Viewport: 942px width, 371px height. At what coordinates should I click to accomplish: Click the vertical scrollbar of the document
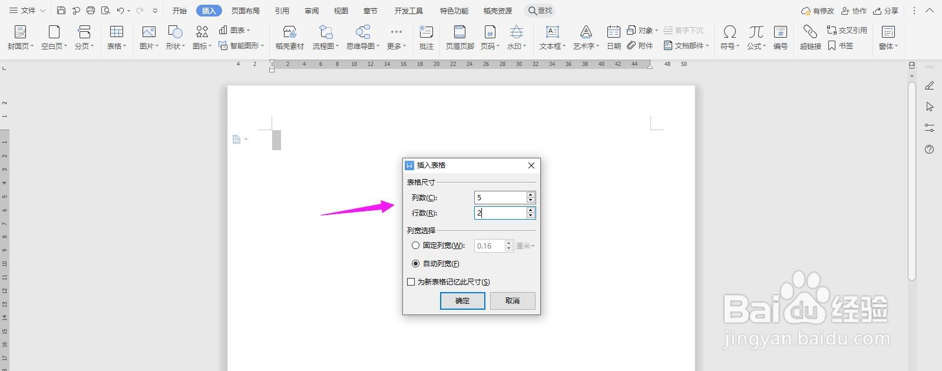(912, 181)
